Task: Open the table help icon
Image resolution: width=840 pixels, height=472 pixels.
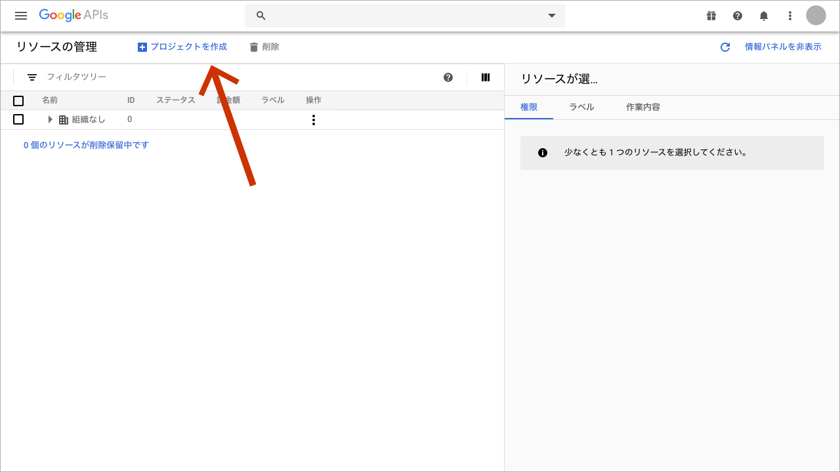Action: tap(448, 77)
